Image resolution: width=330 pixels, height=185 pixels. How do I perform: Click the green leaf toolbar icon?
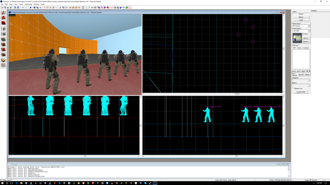pyautogui.click(x=127, y=8)
